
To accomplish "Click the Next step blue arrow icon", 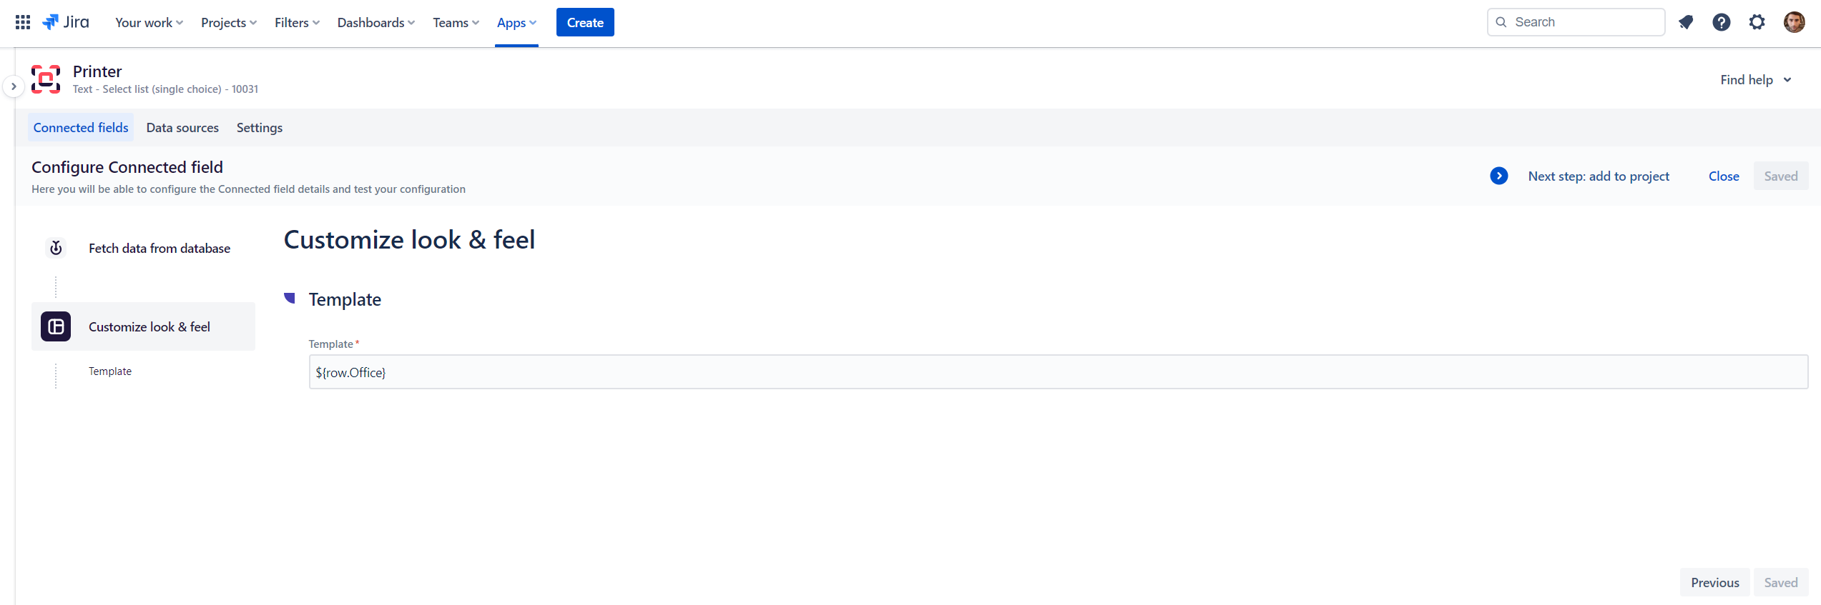I will point(1499,176).
